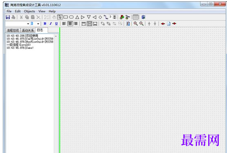Select the downward triangle shape tool
Image resolution: width=227 pixels, height=153 pixels.
coord(89,17)
